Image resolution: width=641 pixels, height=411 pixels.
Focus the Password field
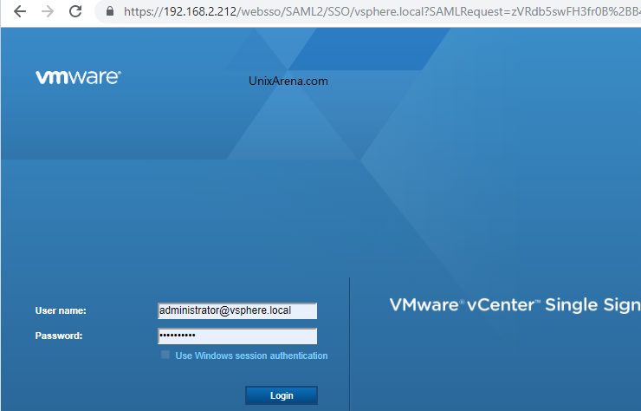coord(237,336)
